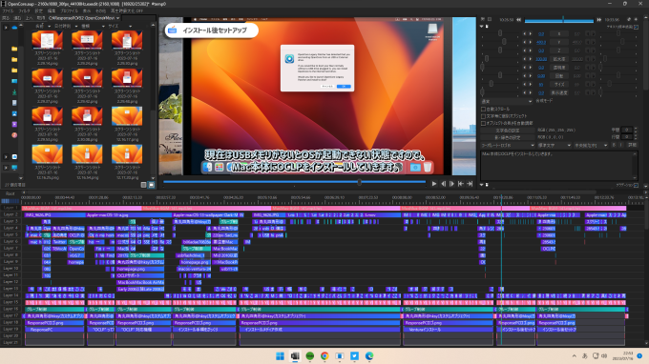Toggle Layer 2 visibility in timeline
This screenshot has height=364, width=649.
tap(10, 214)
